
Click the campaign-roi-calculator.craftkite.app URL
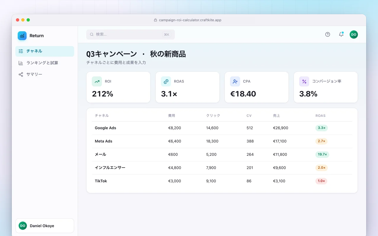190,20
